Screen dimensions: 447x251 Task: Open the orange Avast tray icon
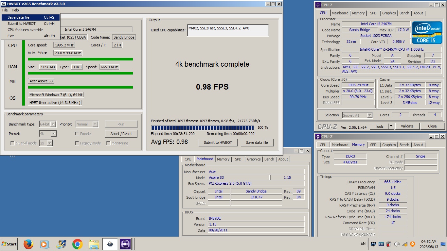413,244
